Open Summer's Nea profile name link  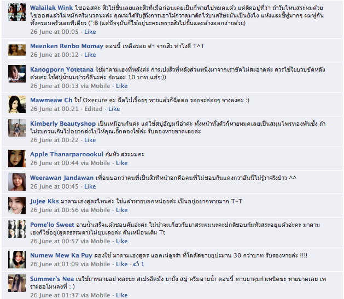52,279
